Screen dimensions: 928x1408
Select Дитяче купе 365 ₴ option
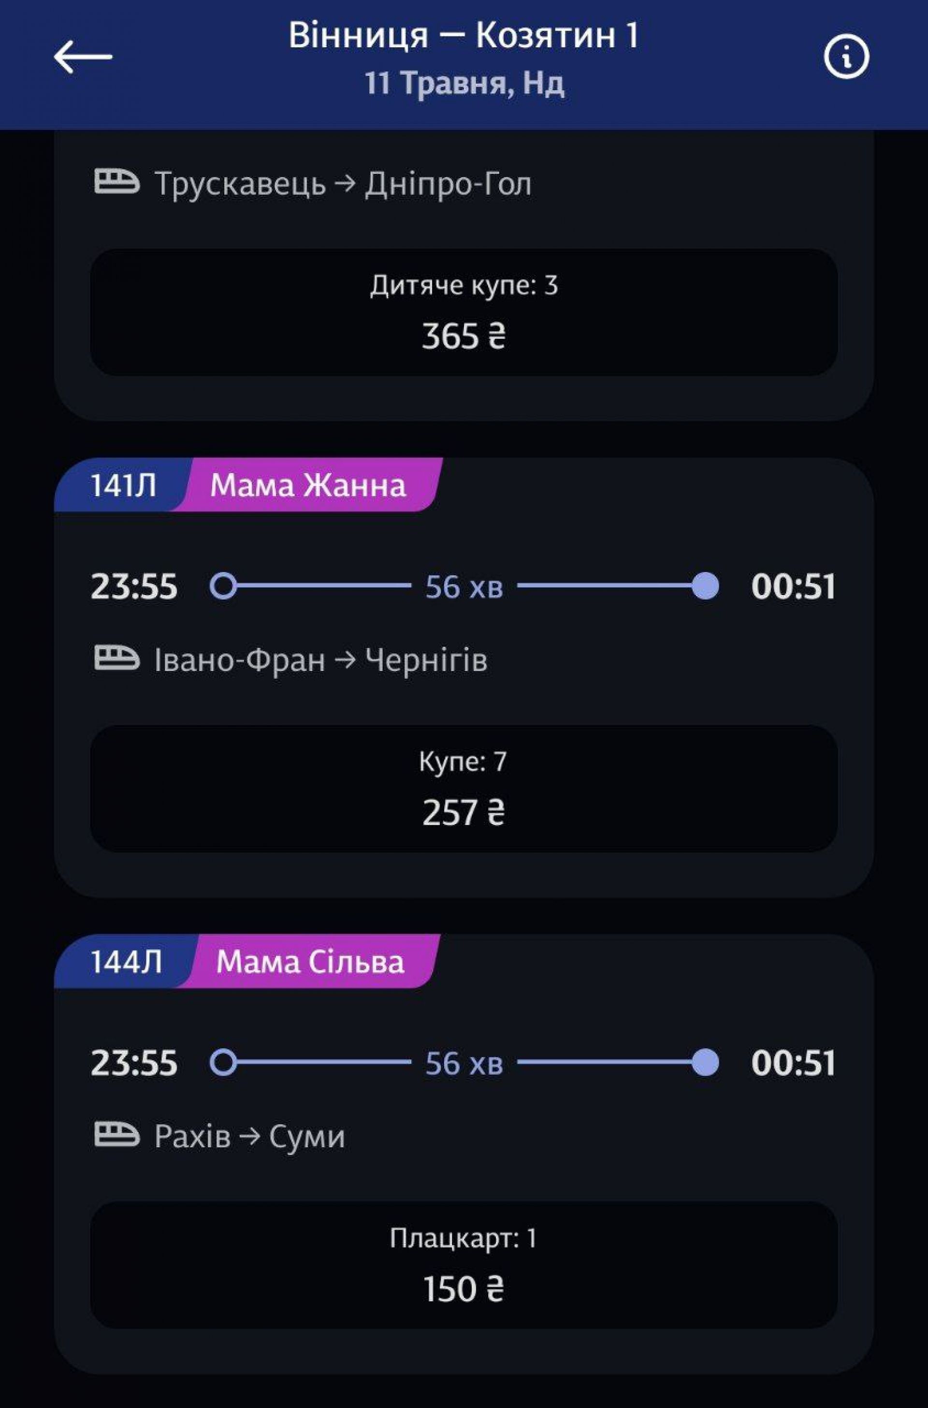(464, 312)
